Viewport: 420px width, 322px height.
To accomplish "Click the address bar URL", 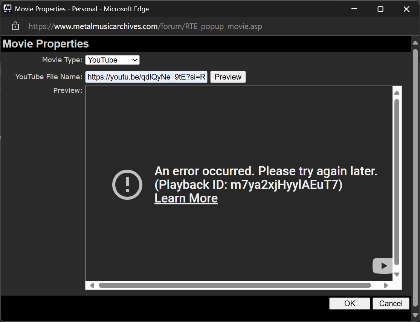I will (x=145, y=26).
